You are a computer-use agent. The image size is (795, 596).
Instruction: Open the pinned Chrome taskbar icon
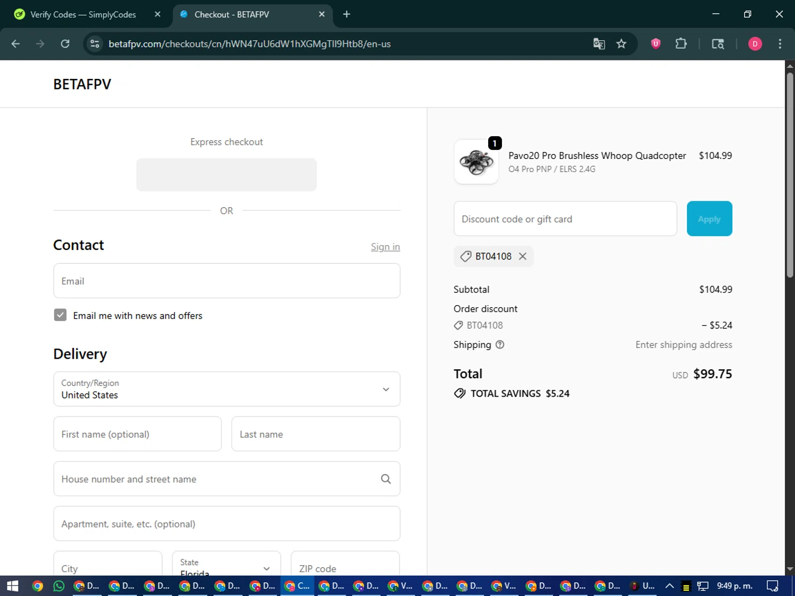point(37,586)
